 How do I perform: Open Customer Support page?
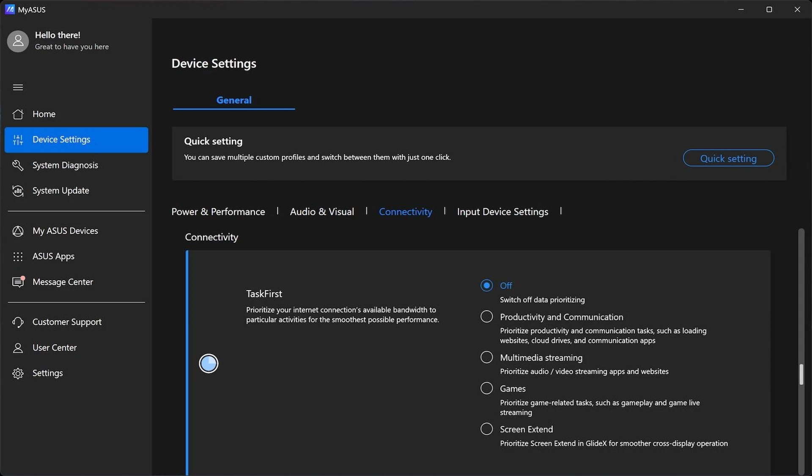point(76,322)
